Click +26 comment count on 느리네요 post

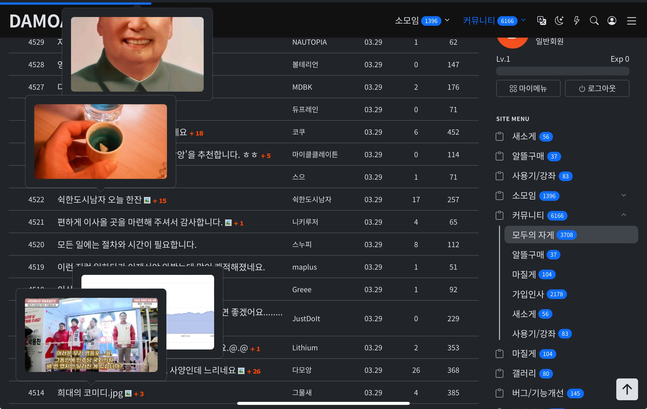254,371
